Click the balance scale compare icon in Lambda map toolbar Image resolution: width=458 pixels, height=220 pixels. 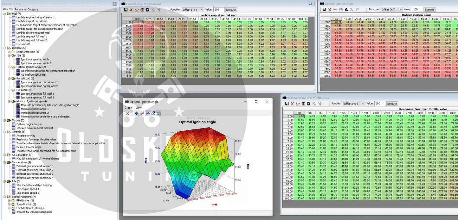[x=142, y=10]
